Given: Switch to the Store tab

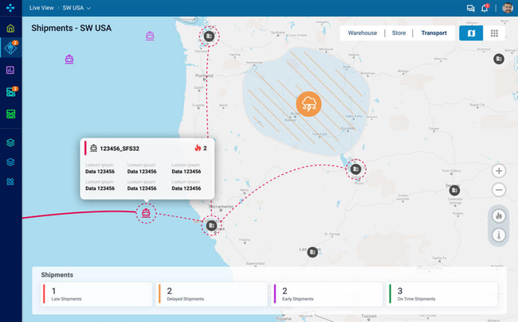Looking at the screenshot, I should [398, 33].
